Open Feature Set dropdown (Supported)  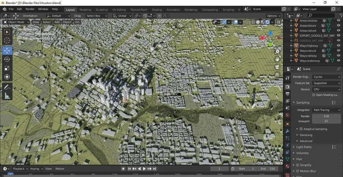coord(326,83)
